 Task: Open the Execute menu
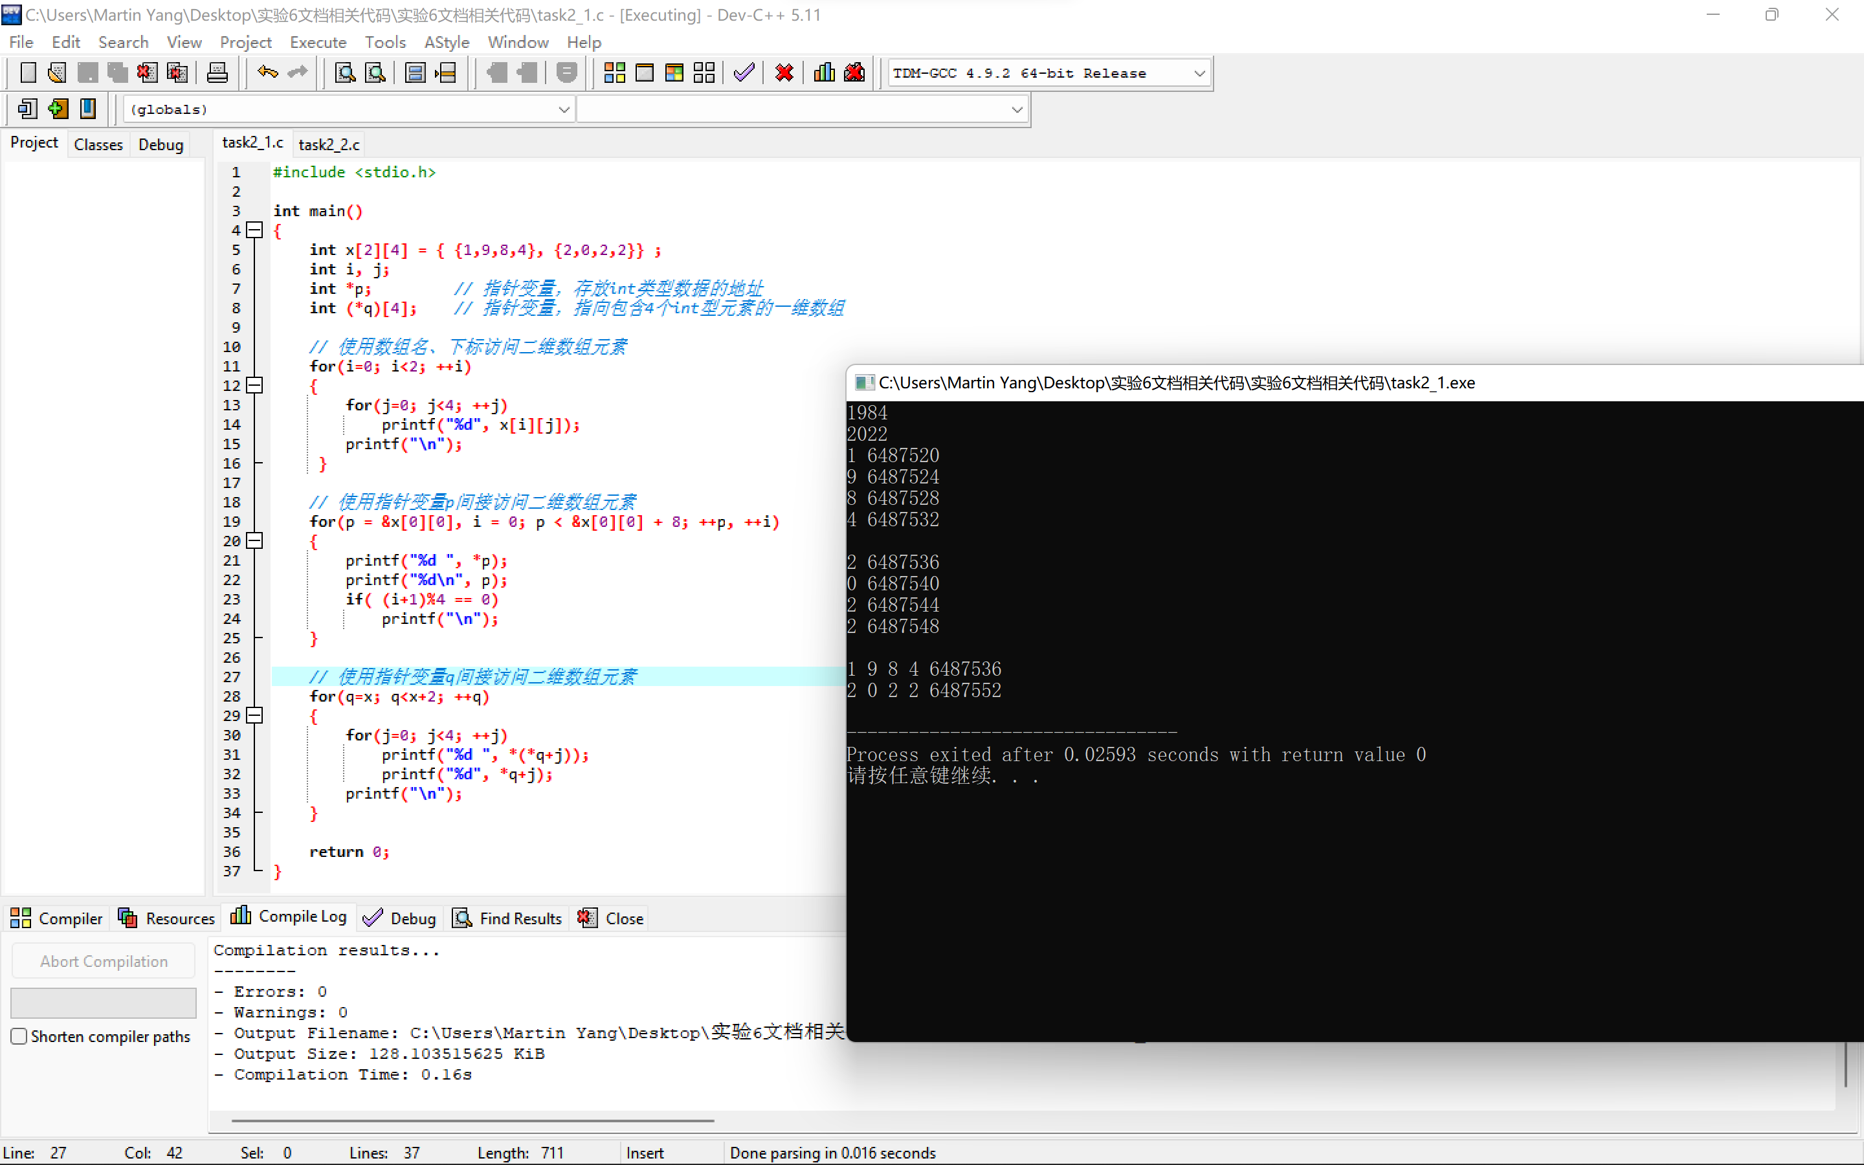(x=317, y=42)
